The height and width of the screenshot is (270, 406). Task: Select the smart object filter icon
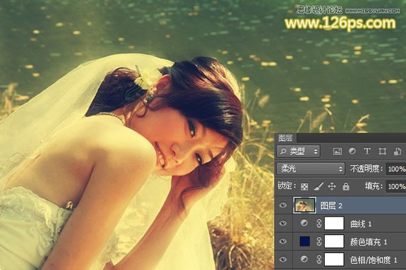(x=397, y=151)
